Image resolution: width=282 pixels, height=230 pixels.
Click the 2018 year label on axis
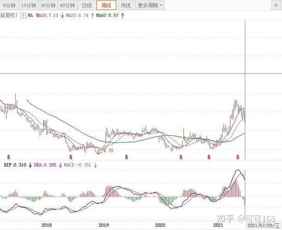click(46, 225)
